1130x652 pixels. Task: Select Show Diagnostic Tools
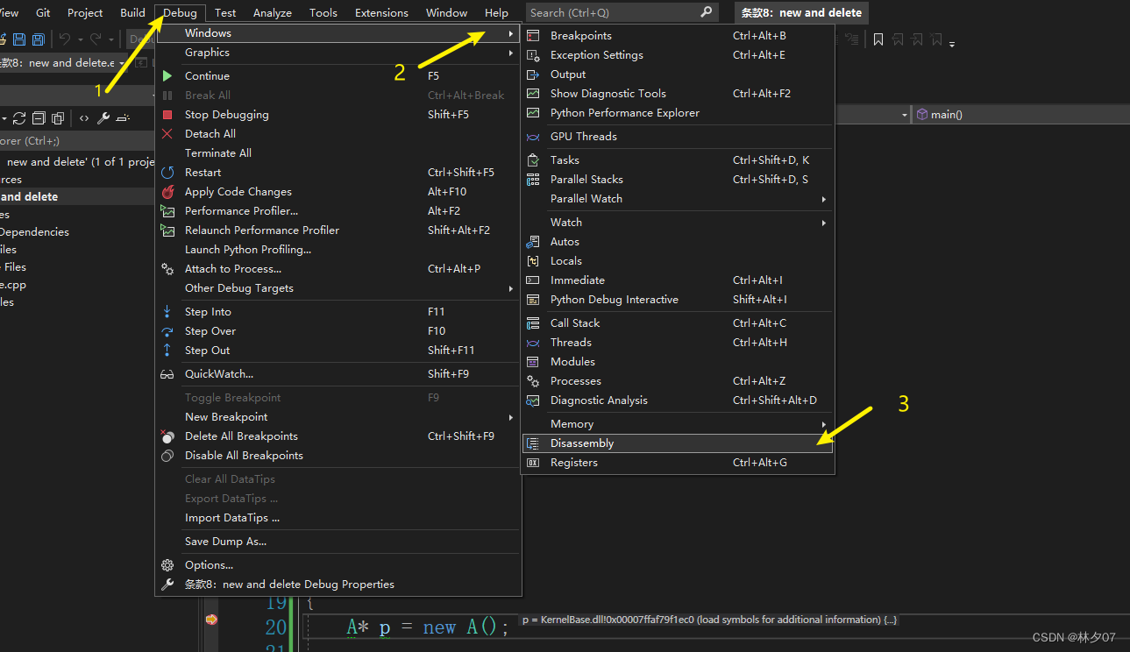pos(678,94)
